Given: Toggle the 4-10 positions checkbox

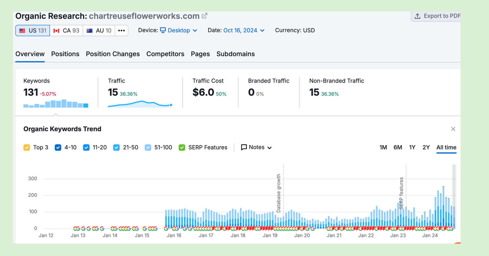Looking at the screenshot, I should pyautogui.click(x=58, y=148).
